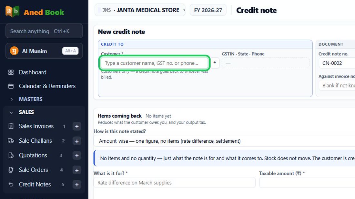Click the Credit note no. field

(x=337, y=63)
